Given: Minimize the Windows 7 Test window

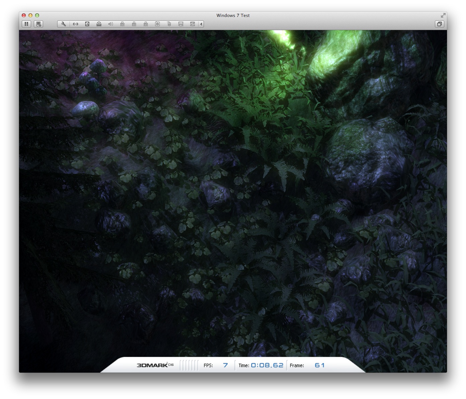Looking at the screenshot, I should point(30,15).
